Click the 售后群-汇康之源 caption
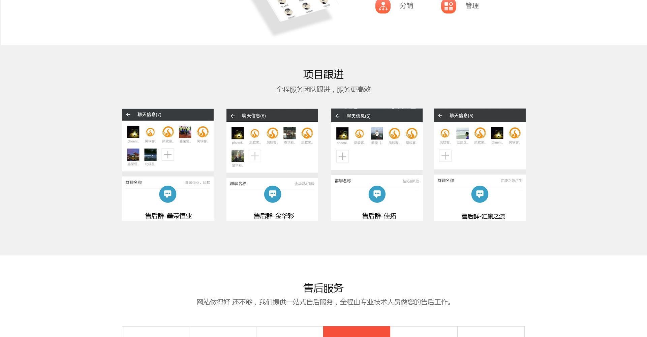 pos(483,216)
